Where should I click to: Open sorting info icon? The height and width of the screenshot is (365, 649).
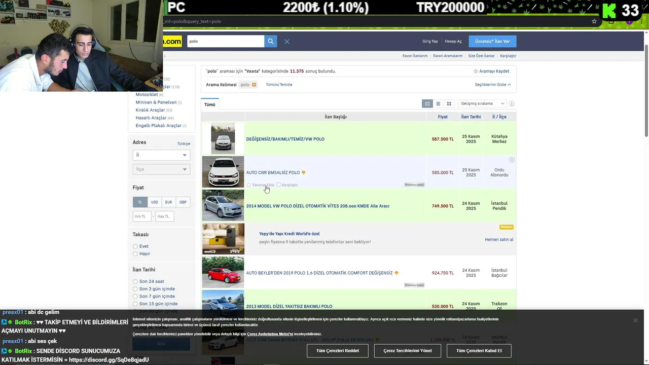pyautogui.click(x=512, y=103)
